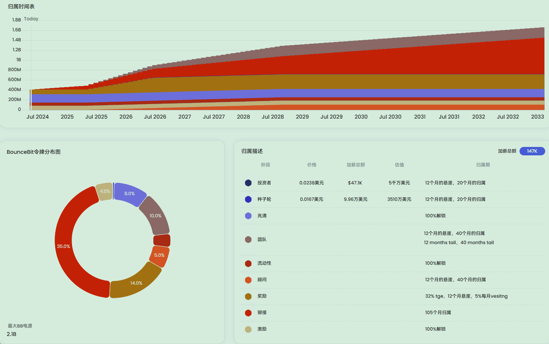Click the 1.8B y-axis label
The image size is (549, 344).
pyautogui.click(x=16, y=20)
